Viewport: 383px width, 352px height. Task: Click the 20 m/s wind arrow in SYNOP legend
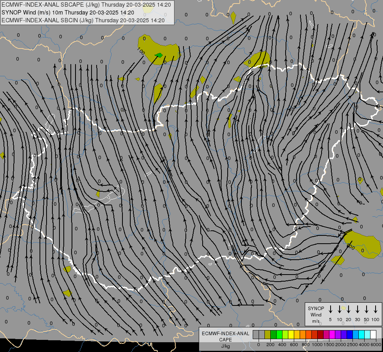point(348,309)
